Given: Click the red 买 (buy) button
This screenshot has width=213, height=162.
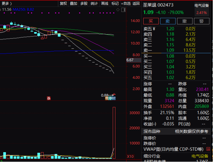Looking at the screenshot, I should click(151, 21).
